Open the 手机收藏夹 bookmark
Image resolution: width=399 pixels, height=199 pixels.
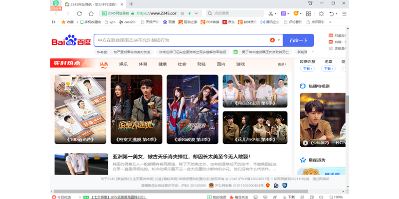pos(91,22)
